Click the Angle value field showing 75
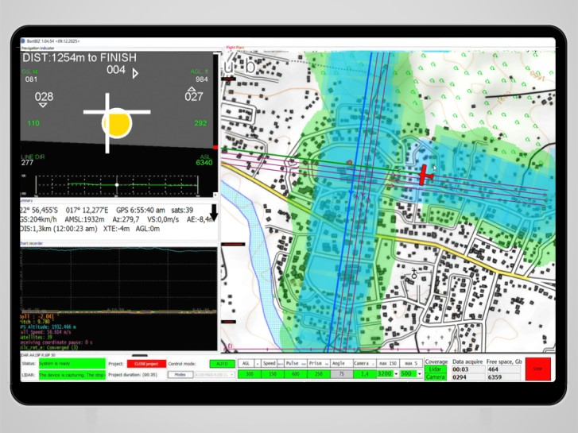 (341, 374)
